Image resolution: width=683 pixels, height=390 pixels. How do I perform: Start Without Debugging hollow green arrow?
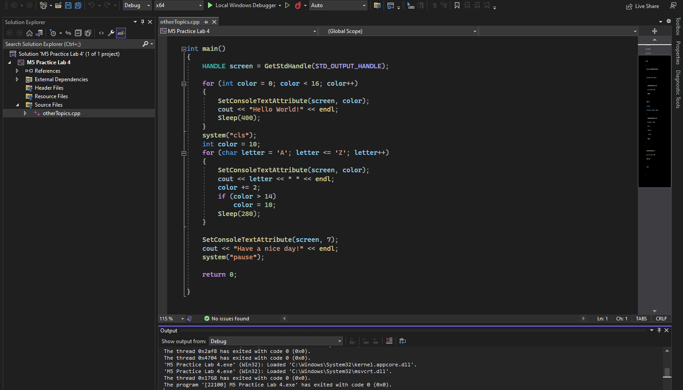pos(287,5)
